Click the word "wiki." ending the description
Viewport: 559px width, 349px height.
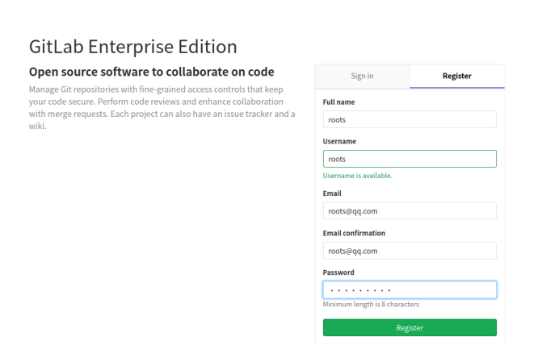coord(38,126)
